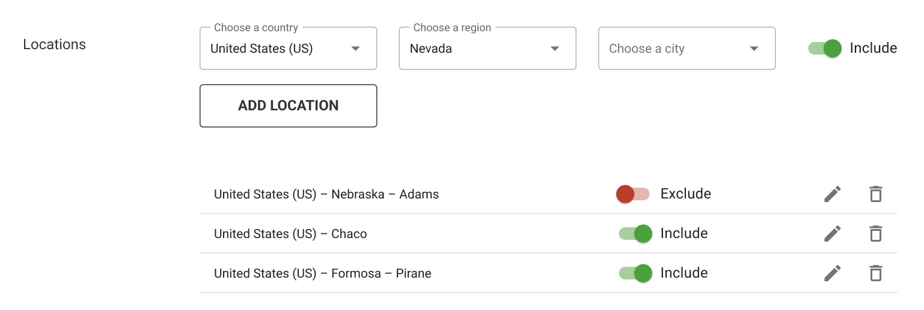Delete the Formosa – Pirane location
Image resolution: width=924 pixels, height=310 pixels.
(876, 273)
